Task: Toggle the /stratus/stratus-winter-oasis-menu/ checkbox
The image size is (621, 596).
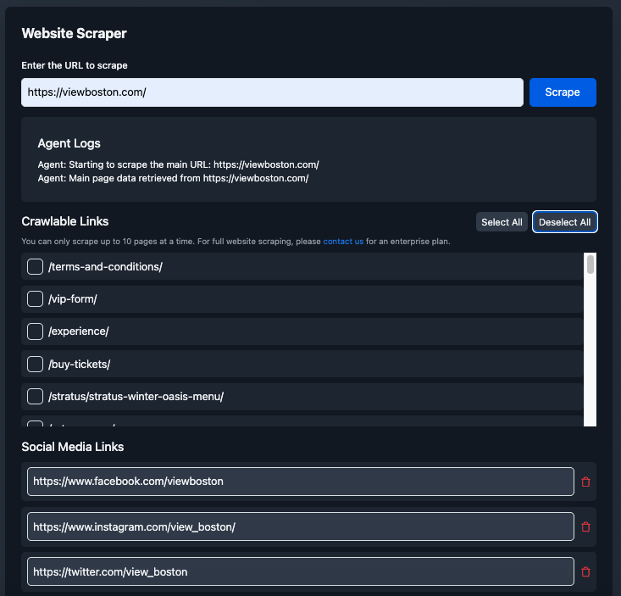Action: 35,396
